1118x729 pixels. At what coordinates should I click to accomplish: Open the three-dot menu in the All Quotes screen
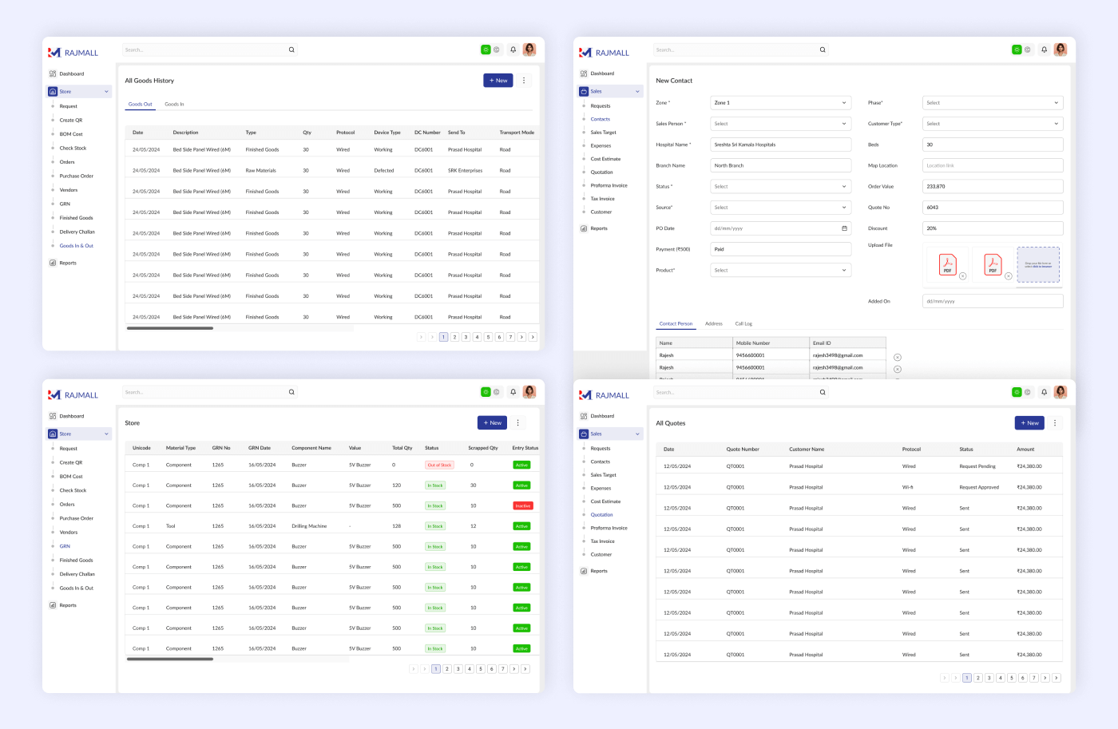click(x=1055, y=423)
